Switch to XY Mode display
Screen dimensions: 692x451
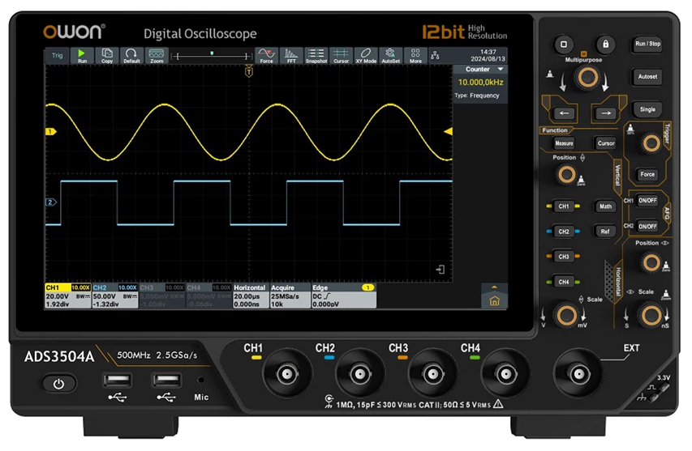coord(366,55)
